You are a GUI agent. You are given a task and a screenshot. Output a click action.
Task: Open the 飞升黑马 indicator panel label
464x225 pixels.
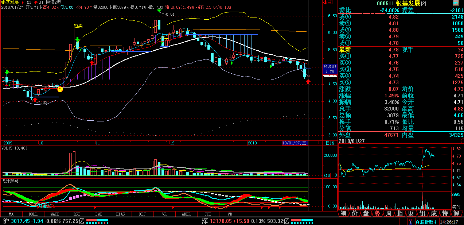click(9, 181)
